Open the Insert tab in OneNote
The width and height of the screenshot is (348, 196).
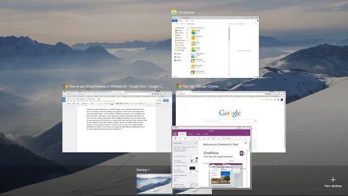pyautogui.click(x=190, y=134)
